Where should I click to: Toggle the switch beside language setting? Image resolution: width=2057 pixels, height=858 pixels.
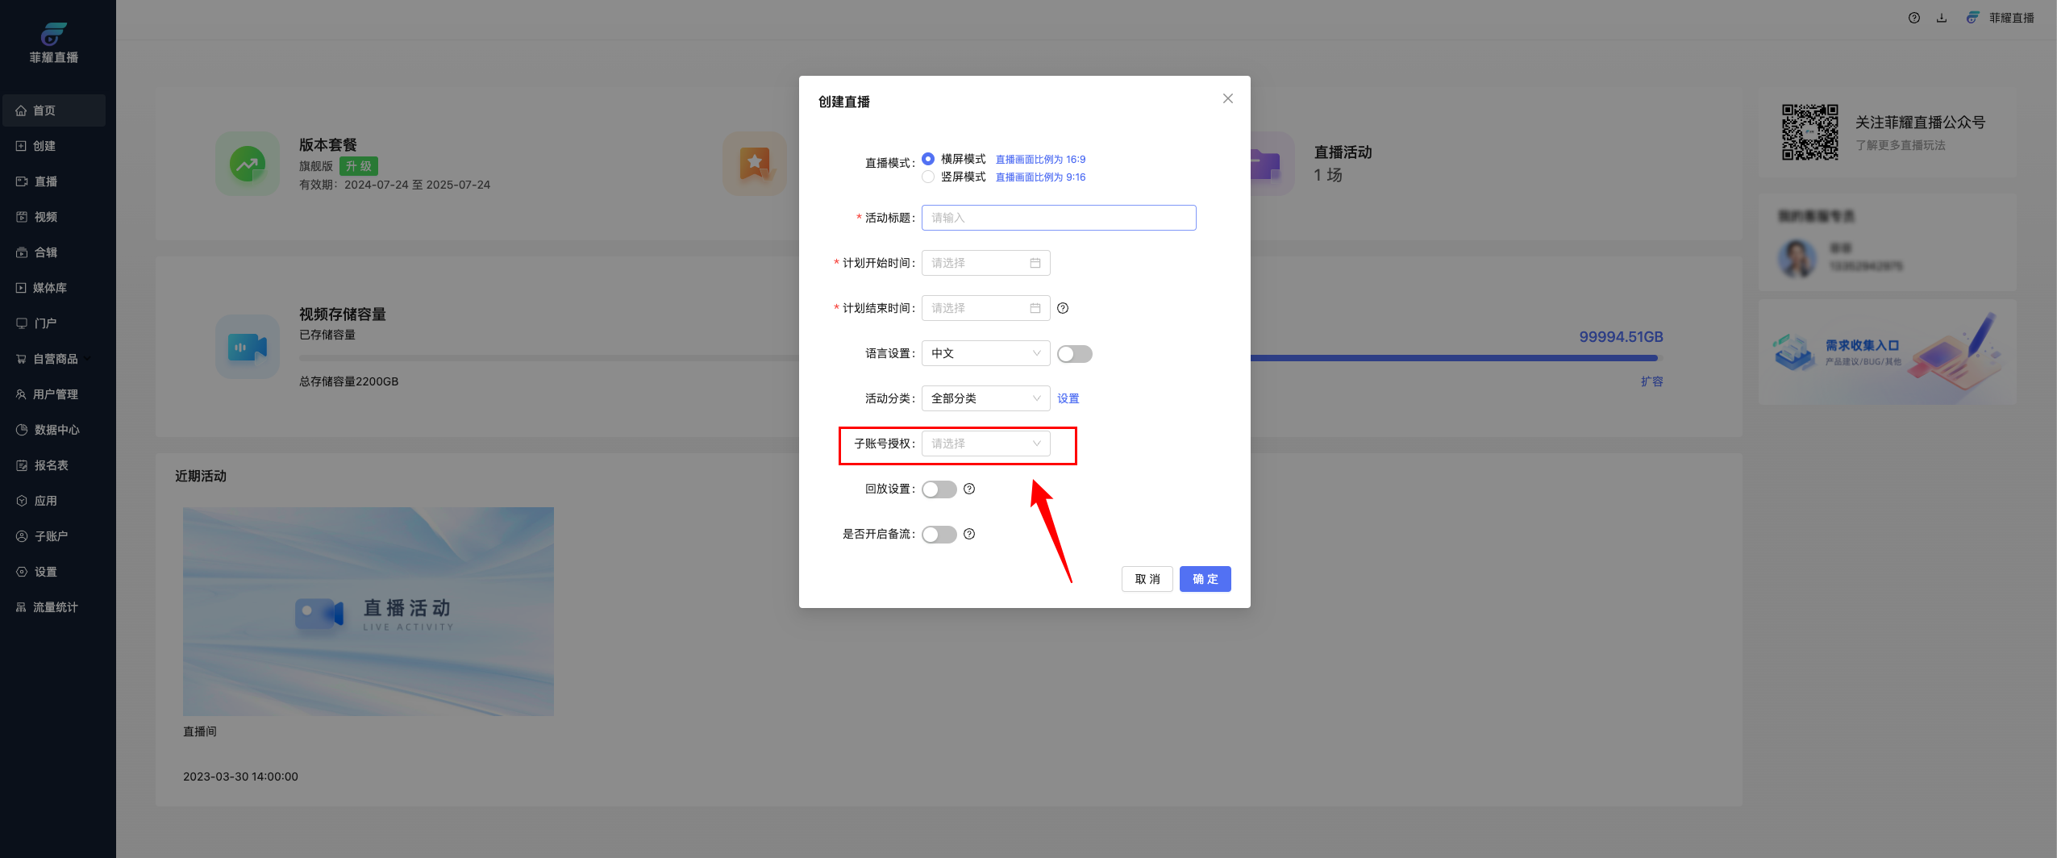click(1074, 354)
